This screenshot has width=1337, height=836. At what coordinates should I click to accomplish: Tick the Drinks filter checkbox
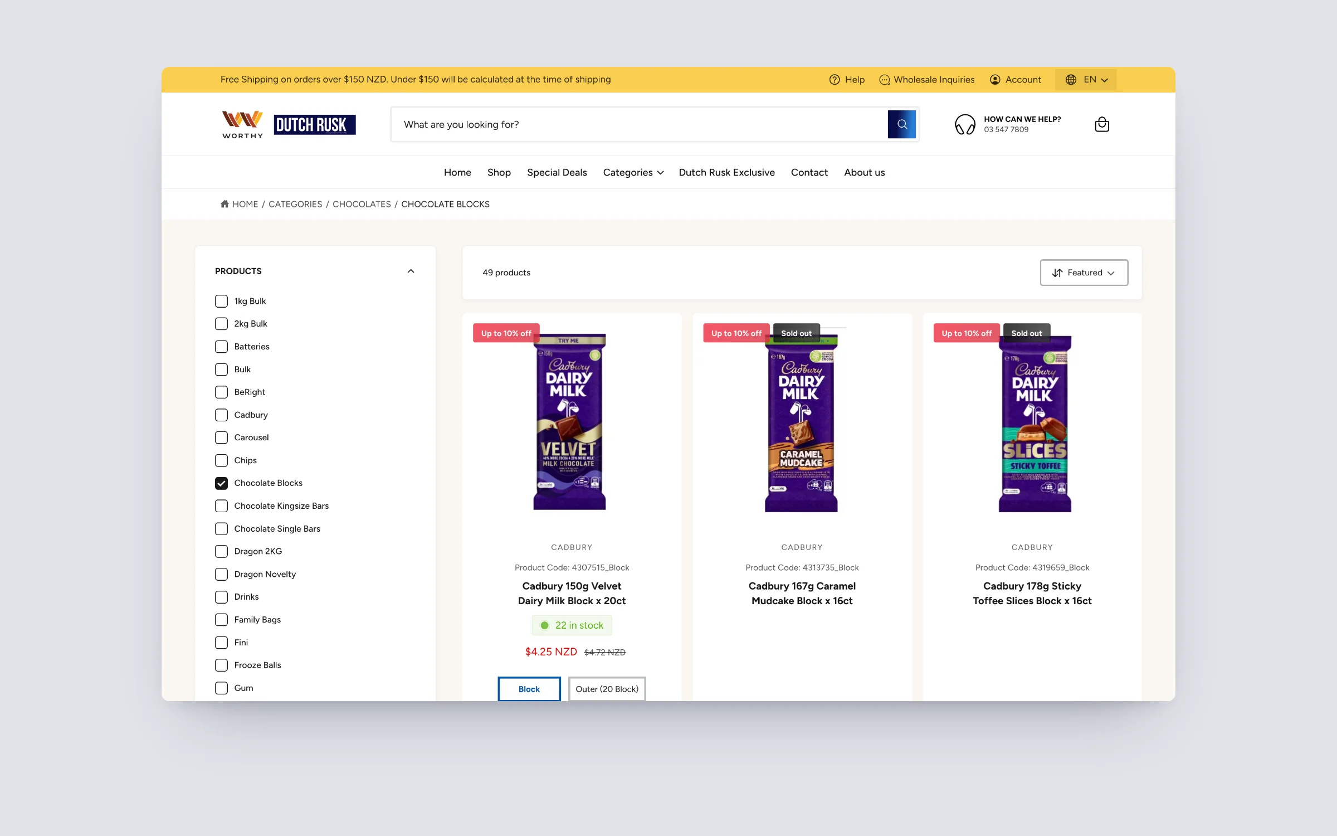click(x=221, y=597)
